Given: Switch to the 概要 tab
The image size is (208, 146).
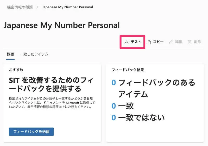Looking at the screenshot, I should 10,54.
